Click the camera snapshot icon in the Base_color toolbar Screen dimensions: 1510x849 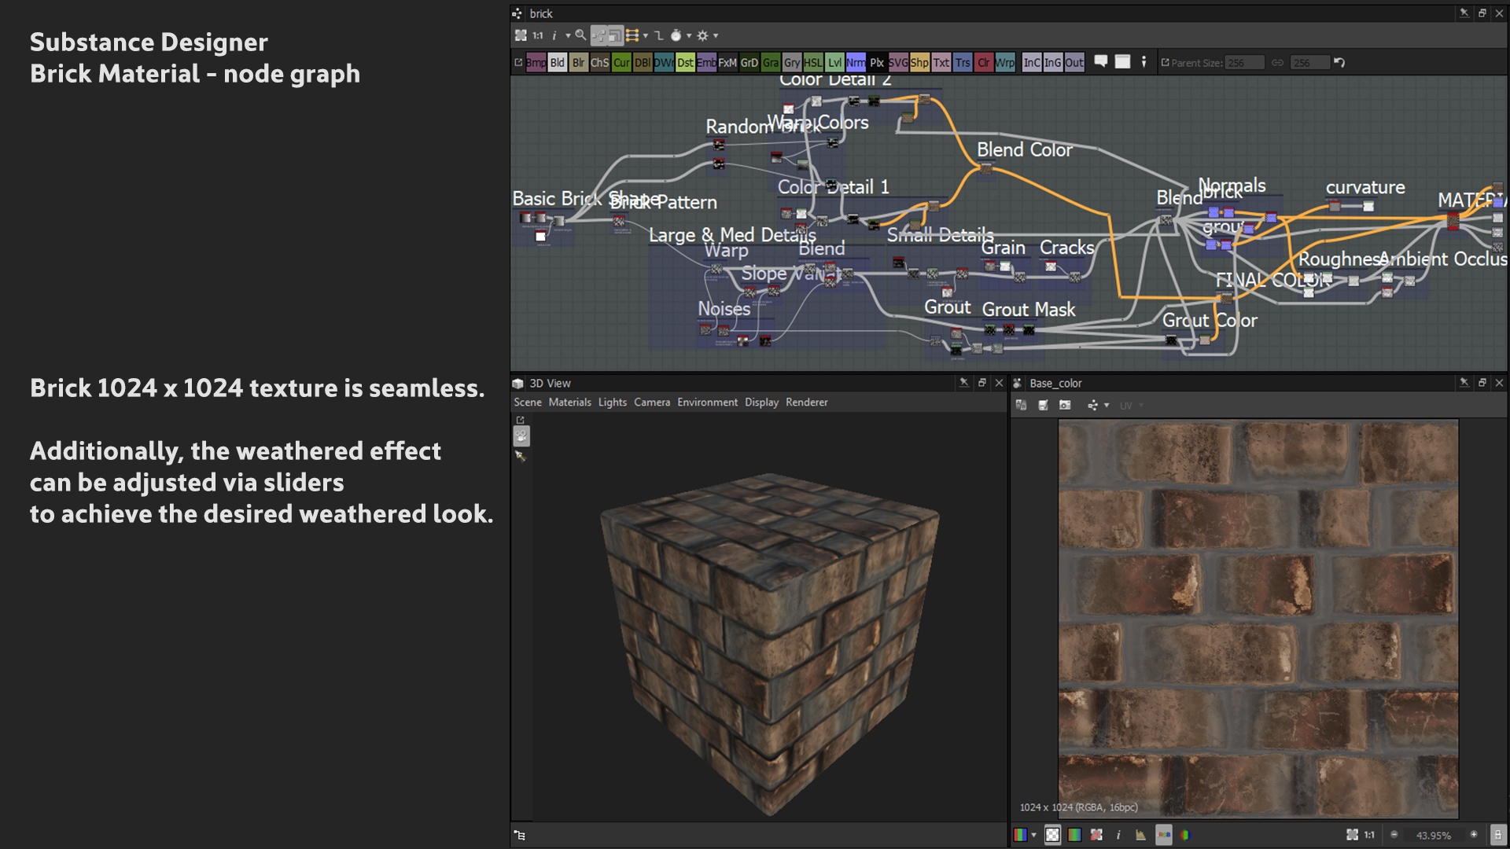[1065, 406]
